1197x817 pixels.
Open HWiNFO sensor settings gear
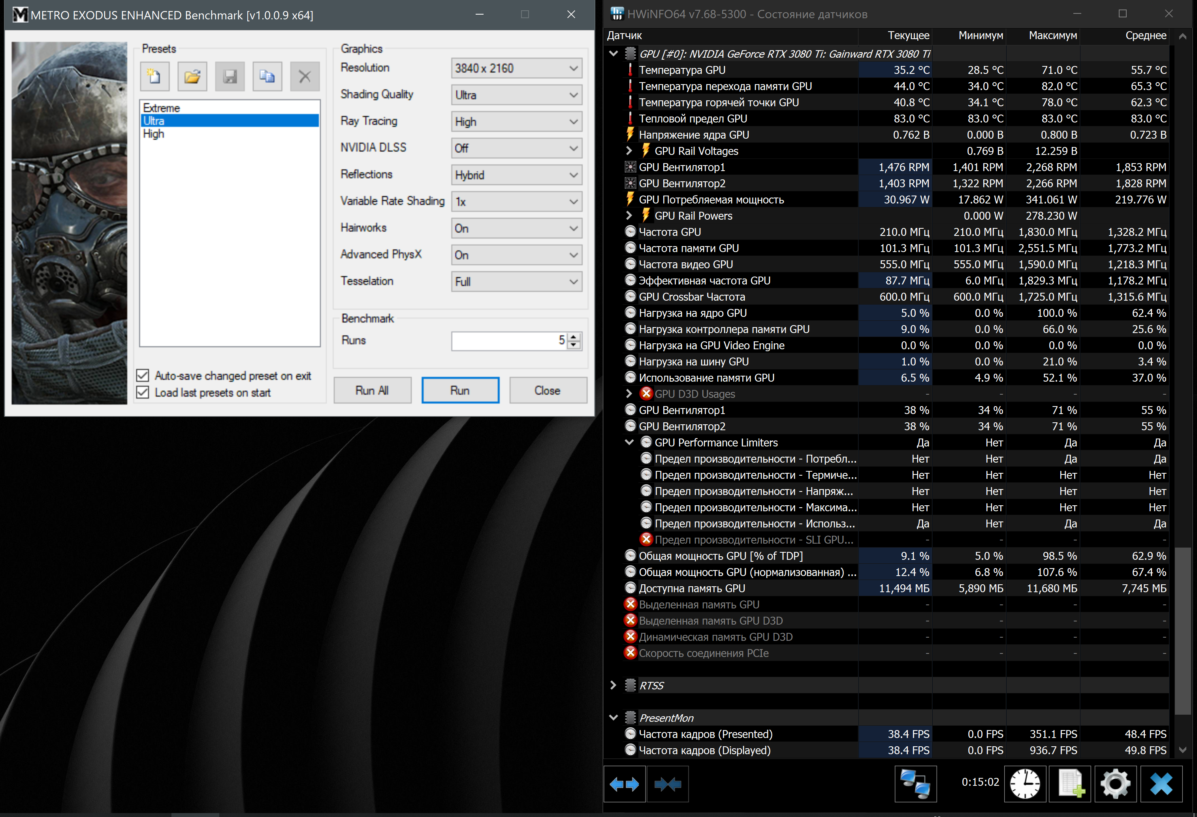pyautogui.click(x=1115, y=784)
